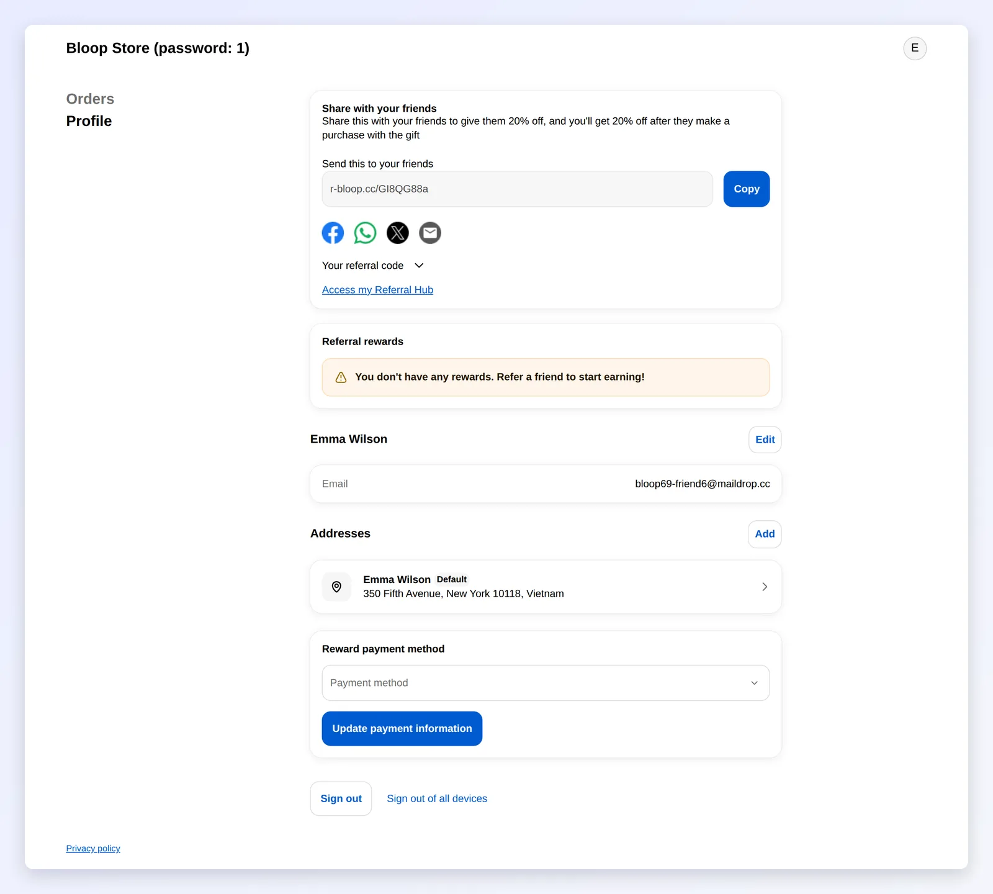Open the account avatar labeled E
The width and height of the screenshot is (993, 894).
click(x=915, y=48)
